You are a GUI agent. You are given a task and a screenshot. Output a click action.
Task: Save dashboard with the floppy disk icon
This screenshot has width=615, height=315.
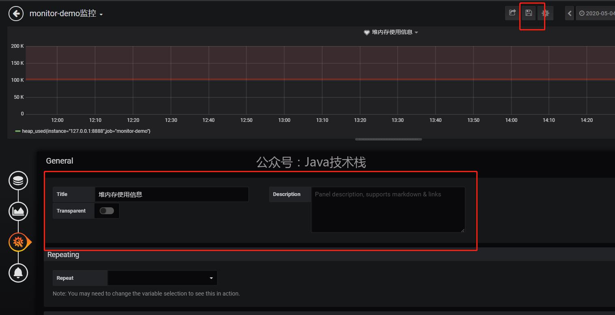click(x=529, y=13)
